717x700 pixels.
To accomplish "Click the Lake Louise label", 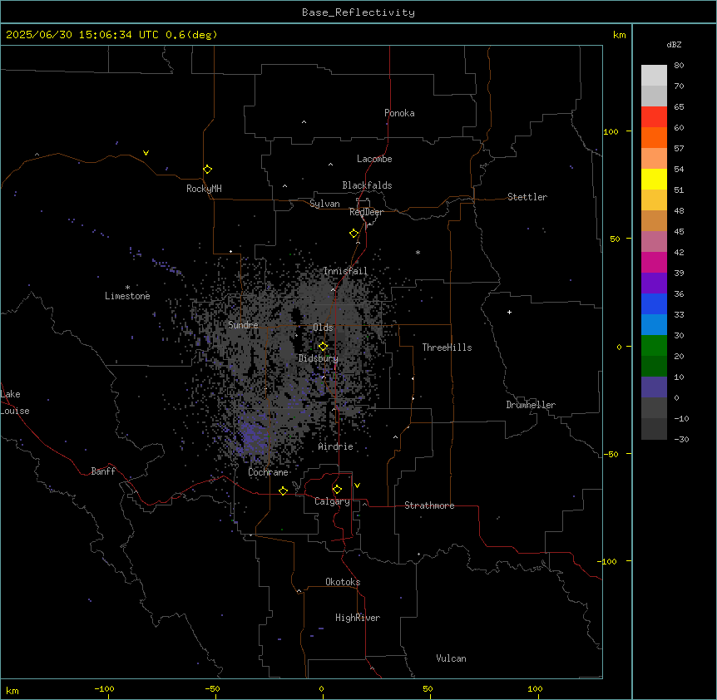I will click(x=15, y=402).
